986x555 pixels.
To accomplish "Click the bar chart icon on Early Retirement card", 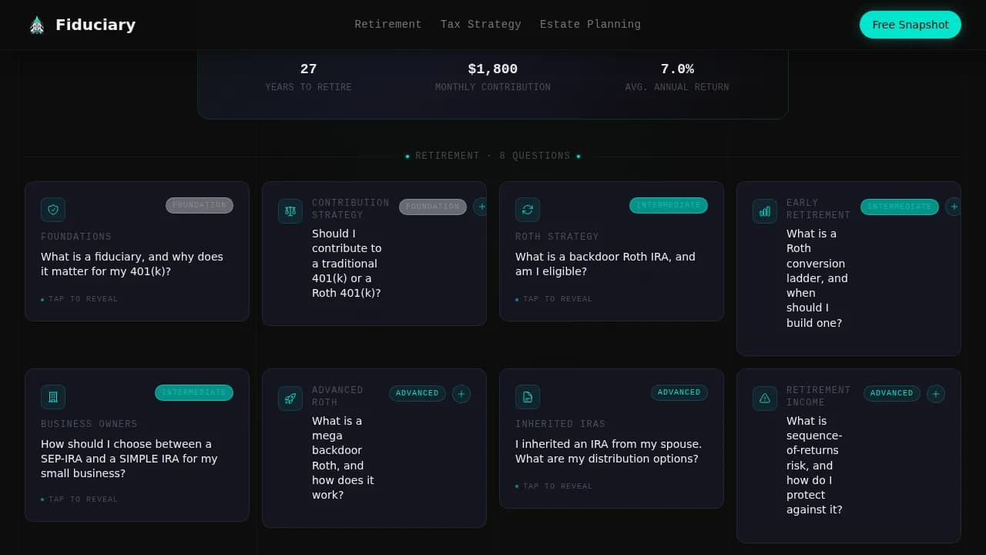I will [764, 210].
